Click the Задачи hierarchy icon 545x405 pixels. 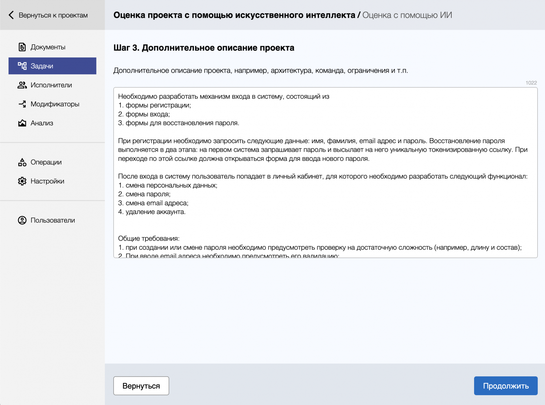pos(22,66)
